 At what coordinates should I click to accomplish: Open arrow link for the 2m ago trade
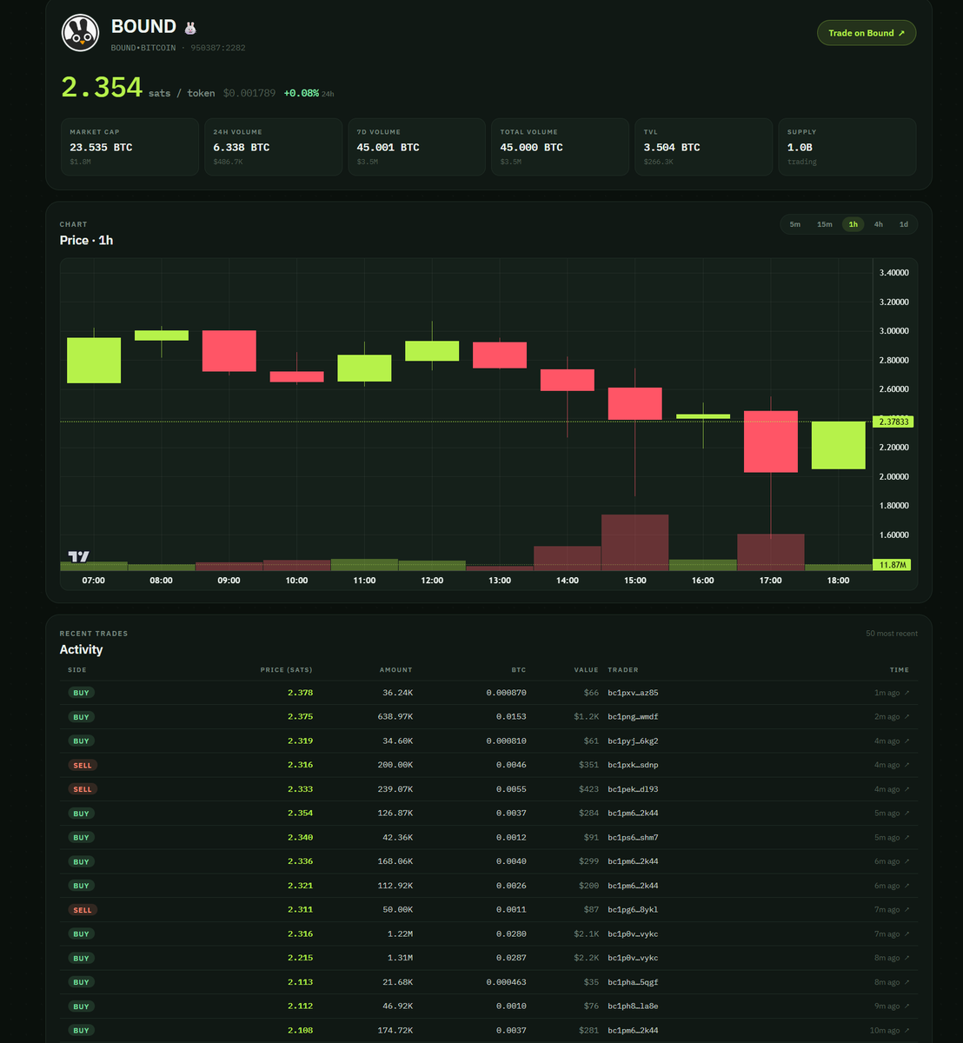coord(907,717)
